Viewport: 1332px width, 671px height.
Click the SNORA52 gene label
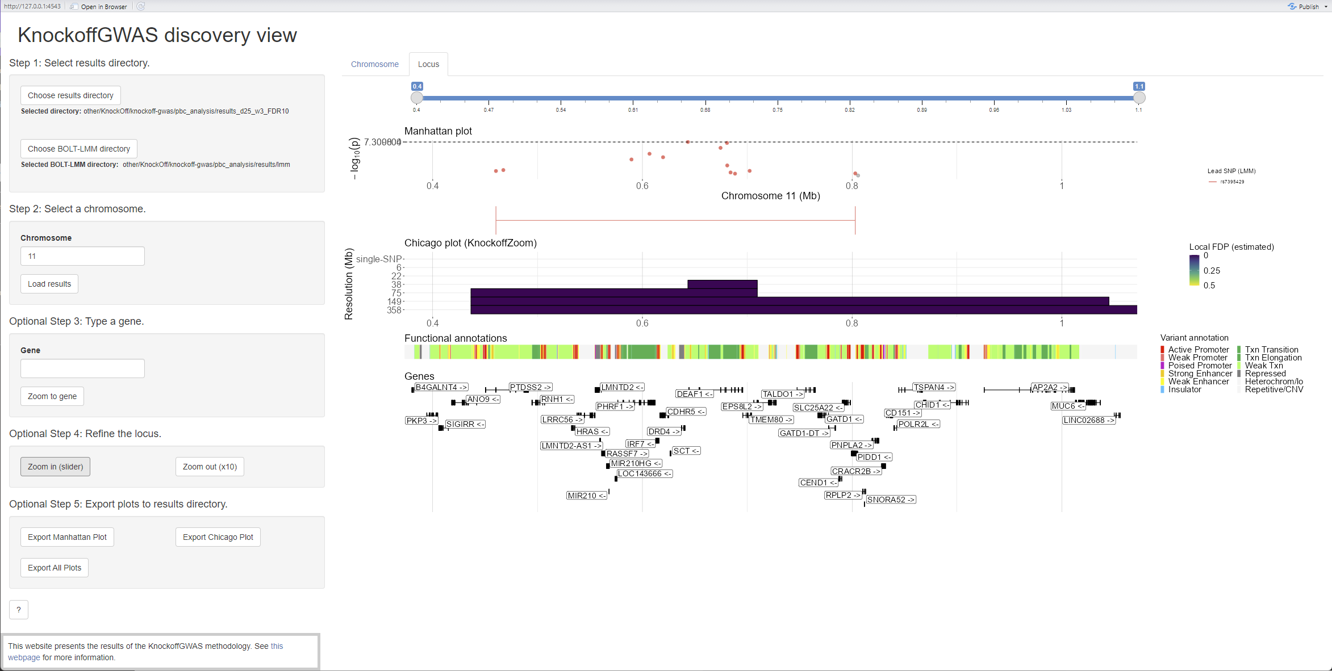coord(891,500)
